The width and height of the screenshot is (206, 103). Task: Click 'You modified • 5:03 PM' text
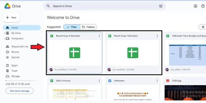[123, 69]
